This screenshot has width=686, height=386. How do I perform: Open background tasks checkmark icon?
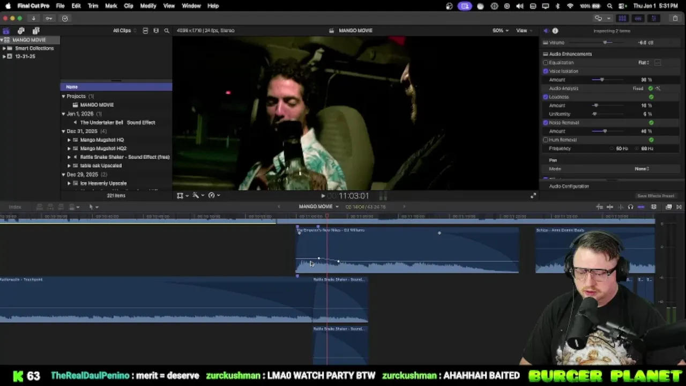coord(65,18)
